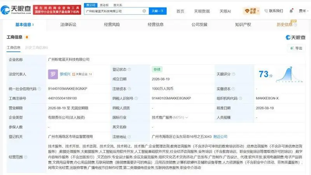311x175 pixels.
Task: Click the red banner slogan in header
Action: point(57,10)
